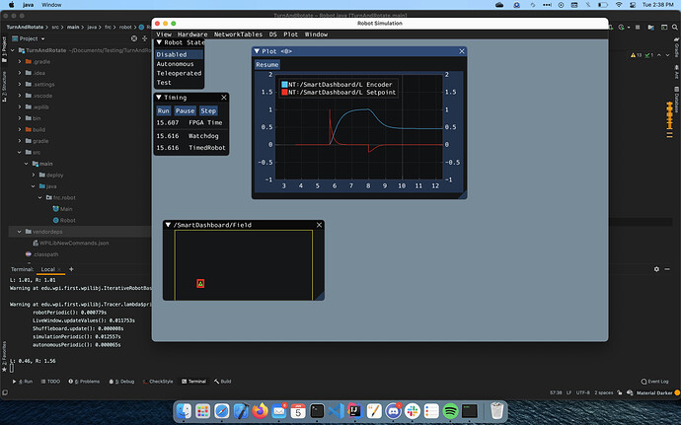Open the Structure tool window side tab
This screenshot has height=425, width=681.
point(4,87)
